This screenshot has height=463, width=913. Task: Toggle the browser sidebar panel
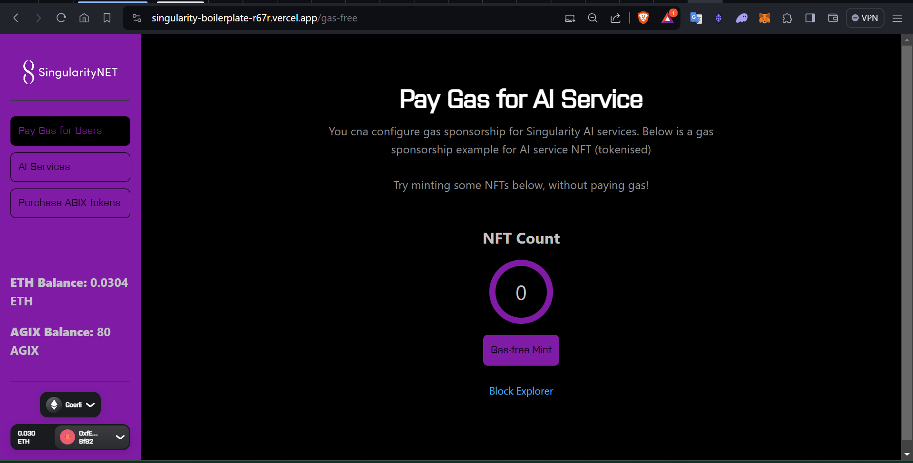[x=810, y=18]
